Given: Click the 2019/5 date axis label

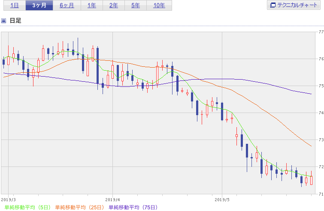Looking at the screenshot, I should click(x=222, y=200).
